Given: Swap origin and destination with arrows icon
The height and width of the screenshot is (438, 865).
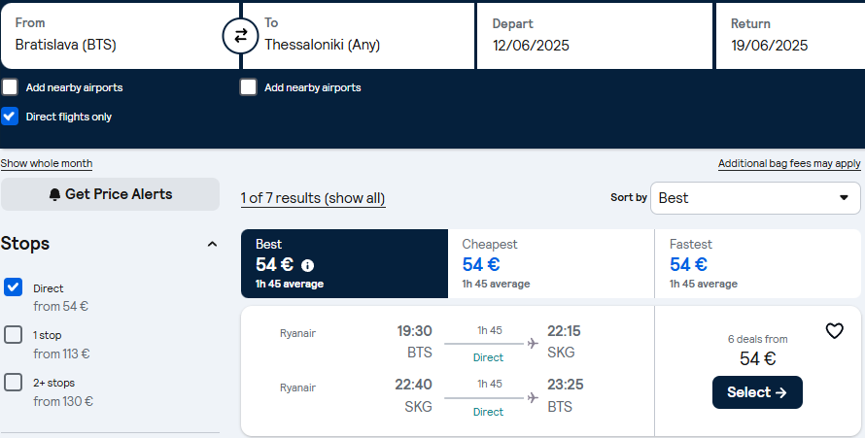Looking at the screenshot, I should (240, 36).
